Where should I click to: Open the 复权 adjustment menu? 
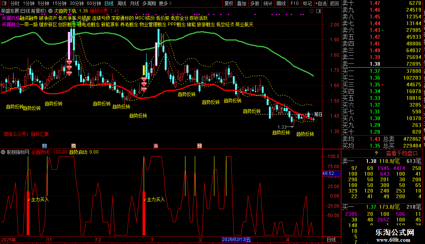click(229, 3)
